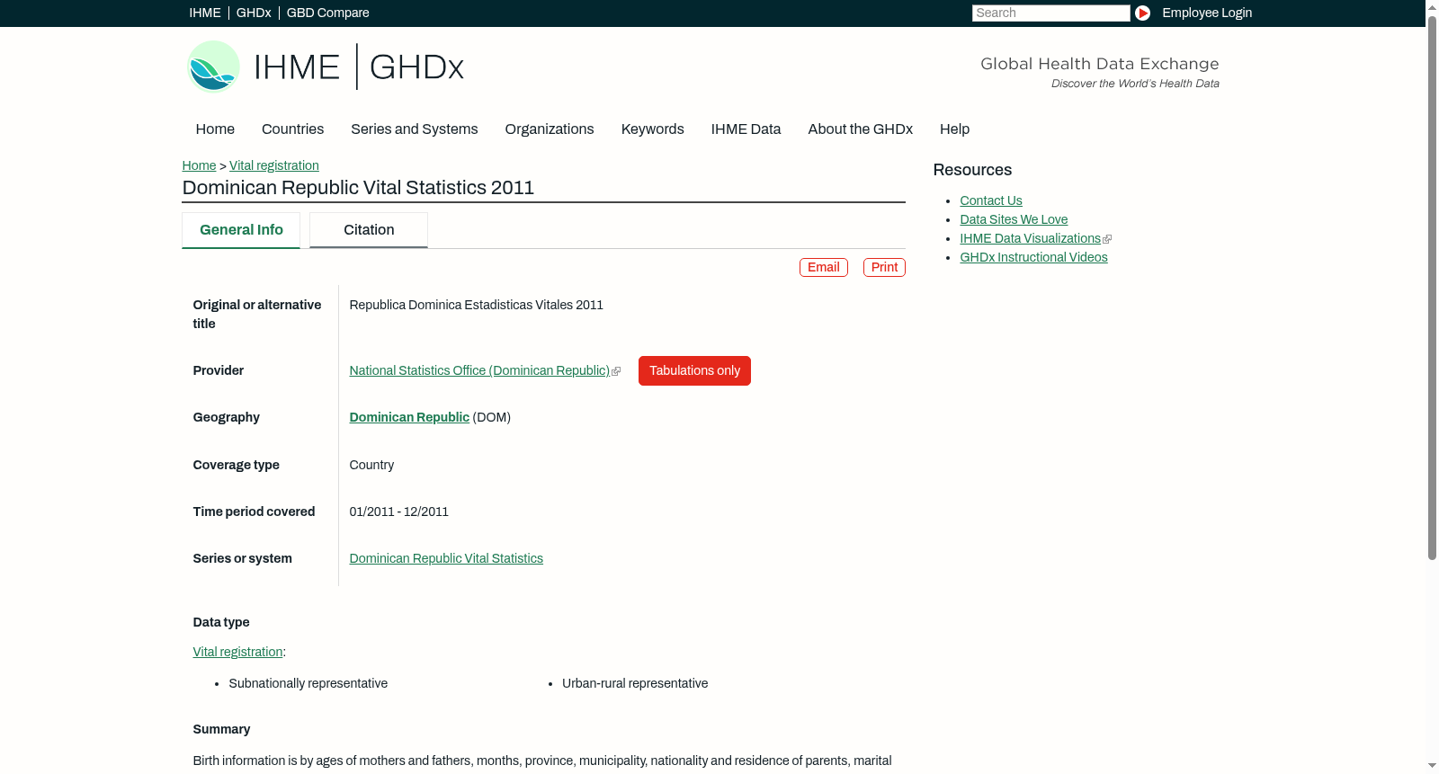Click the page title Dominican Republic Vital Statistics 2011

pyautogui.click(x=358, y=188)
